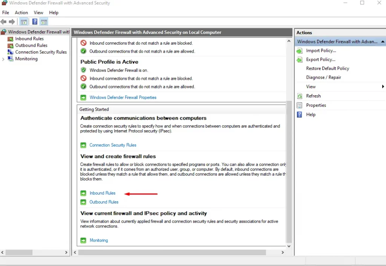
Task: Click the app icon in the title bar
Action: coord(5,3)
